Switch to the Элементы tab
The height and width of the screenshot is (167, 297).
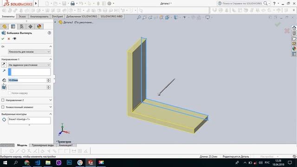click(8, 17)
